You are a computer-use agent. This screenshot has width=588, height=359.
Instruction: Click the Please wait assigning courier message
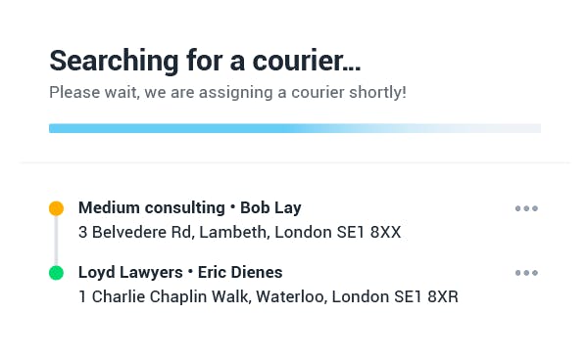[227, 93]
